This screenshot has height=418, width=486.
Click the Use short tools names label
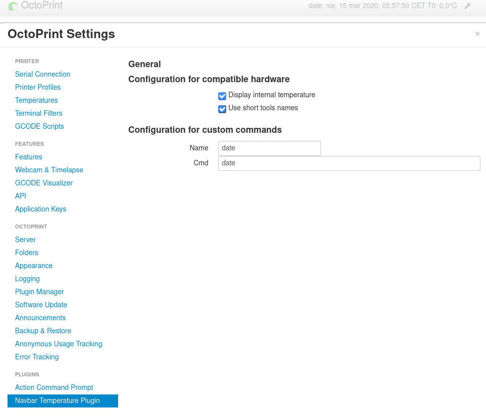263,108
